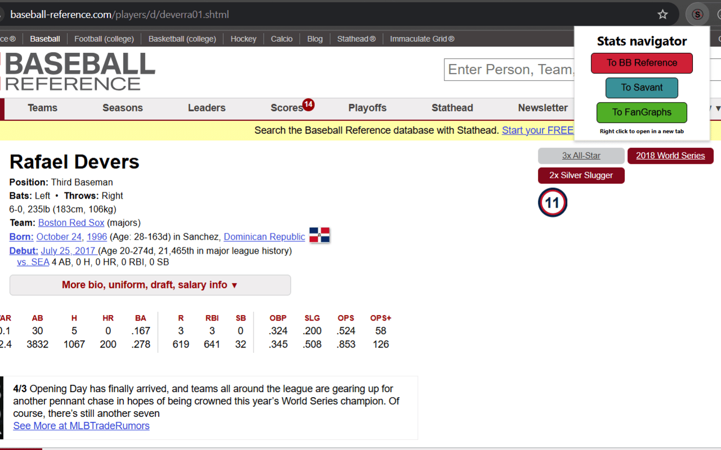
Task: Click the OBP column header
Action: (x=278, y=318)
